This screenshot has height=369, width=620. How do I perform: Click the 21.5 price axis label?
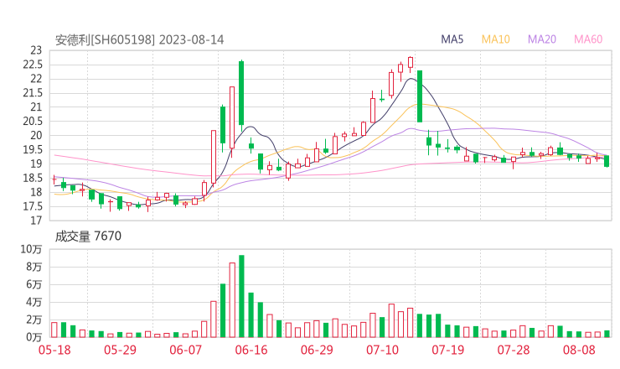[33, 93]
